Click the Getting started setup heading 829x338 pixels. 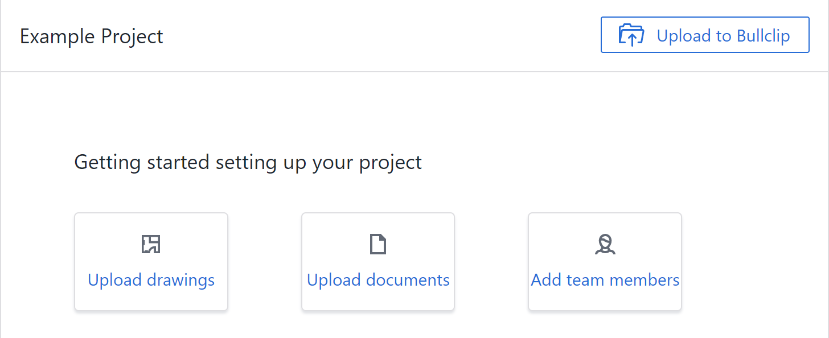click(248, 163)
